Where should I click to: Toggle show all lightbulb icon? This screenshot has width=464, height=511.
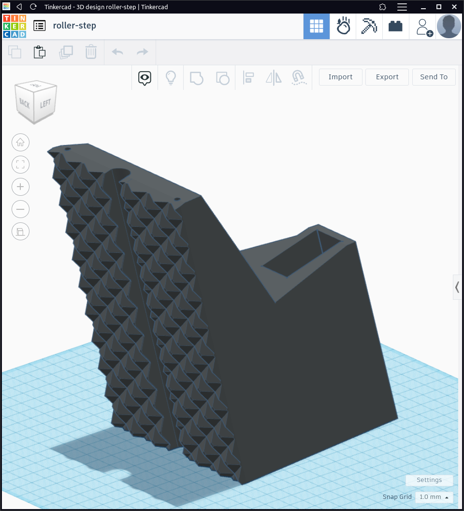point(171,78)
